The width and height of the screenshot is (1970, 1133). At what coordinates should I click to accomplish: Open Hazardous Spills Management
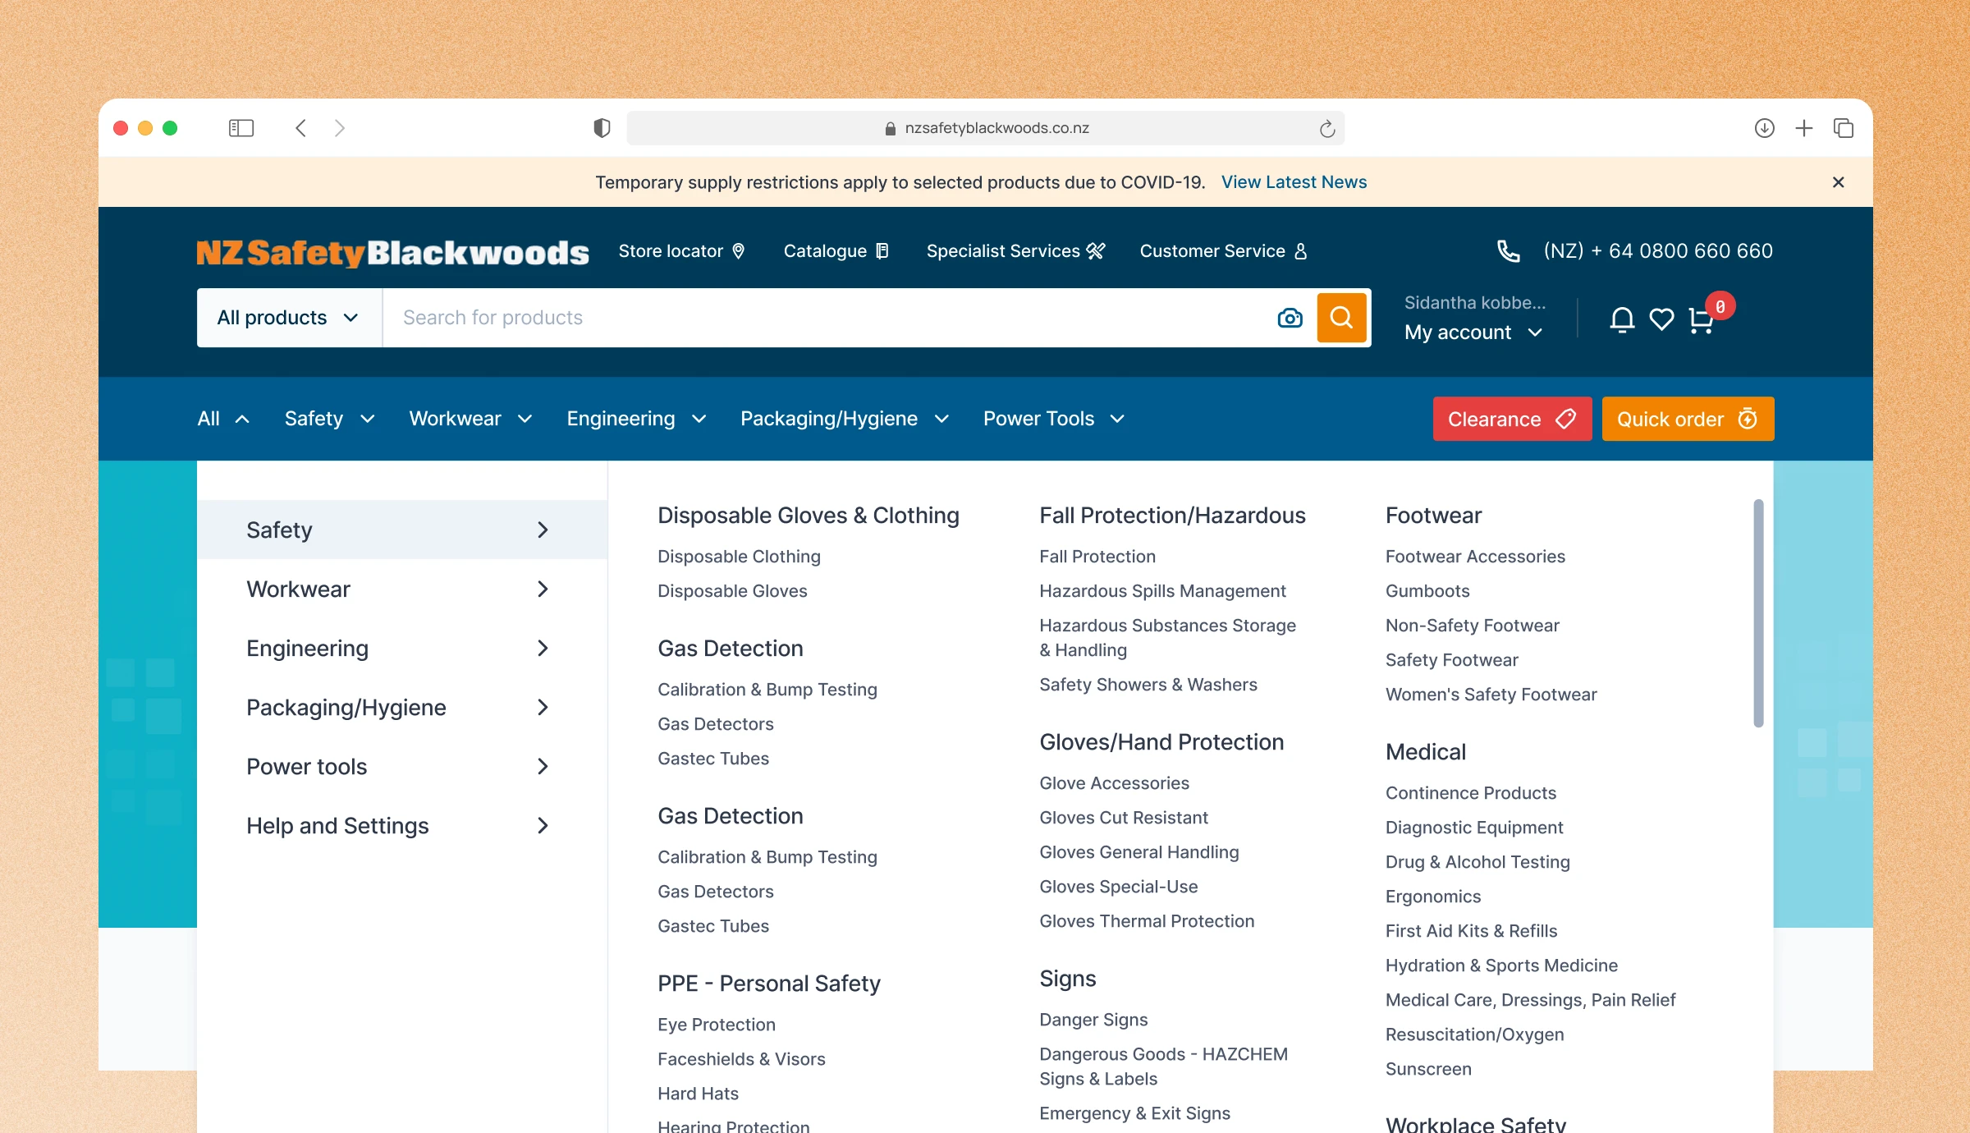tap(1162, 591)
